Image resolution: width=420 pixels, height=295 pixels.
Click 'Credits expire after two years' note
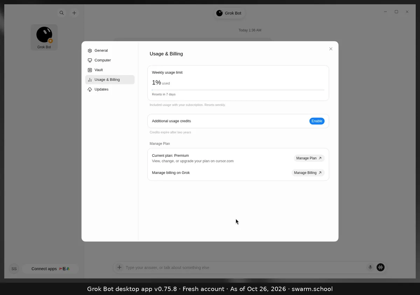pos(170,132)
